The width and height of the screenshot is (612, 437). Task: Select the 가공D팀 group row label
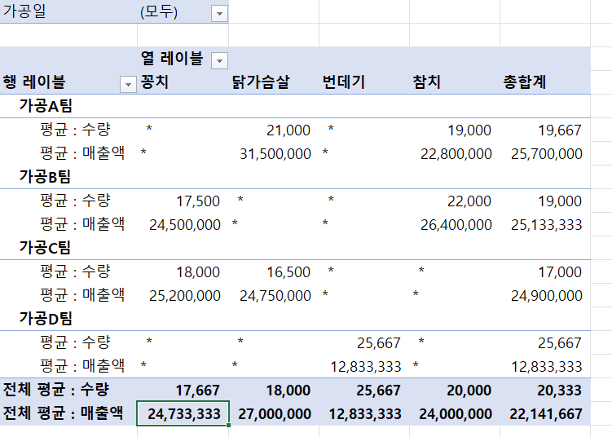click(x=46, y=319)
